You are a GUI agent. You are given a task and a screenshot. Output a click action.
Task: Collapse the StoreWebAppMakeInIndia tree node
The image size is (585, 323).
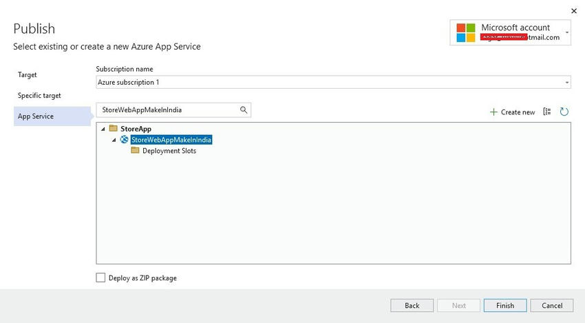pyautogui.click(x=114, y=140)
